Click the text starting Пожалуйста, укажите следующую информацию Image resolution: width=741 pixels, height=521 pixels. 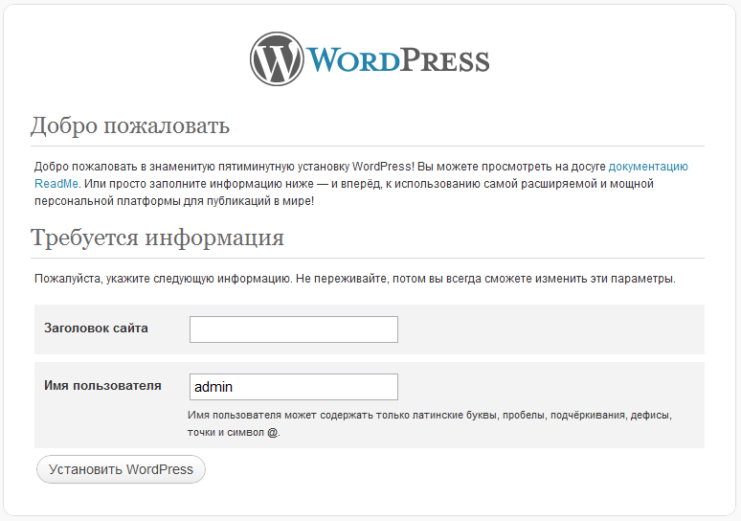pos(355,279)
